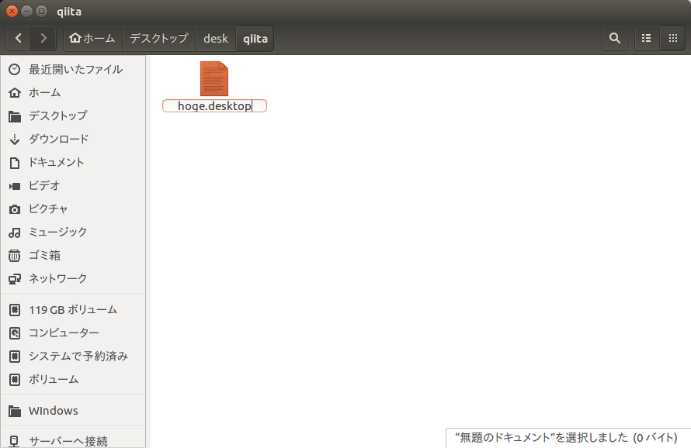Screen dimensions: 691x448
Task: Click the download arrow icon in sidebar
Action: pyautogui.click(x=15, y=140)
